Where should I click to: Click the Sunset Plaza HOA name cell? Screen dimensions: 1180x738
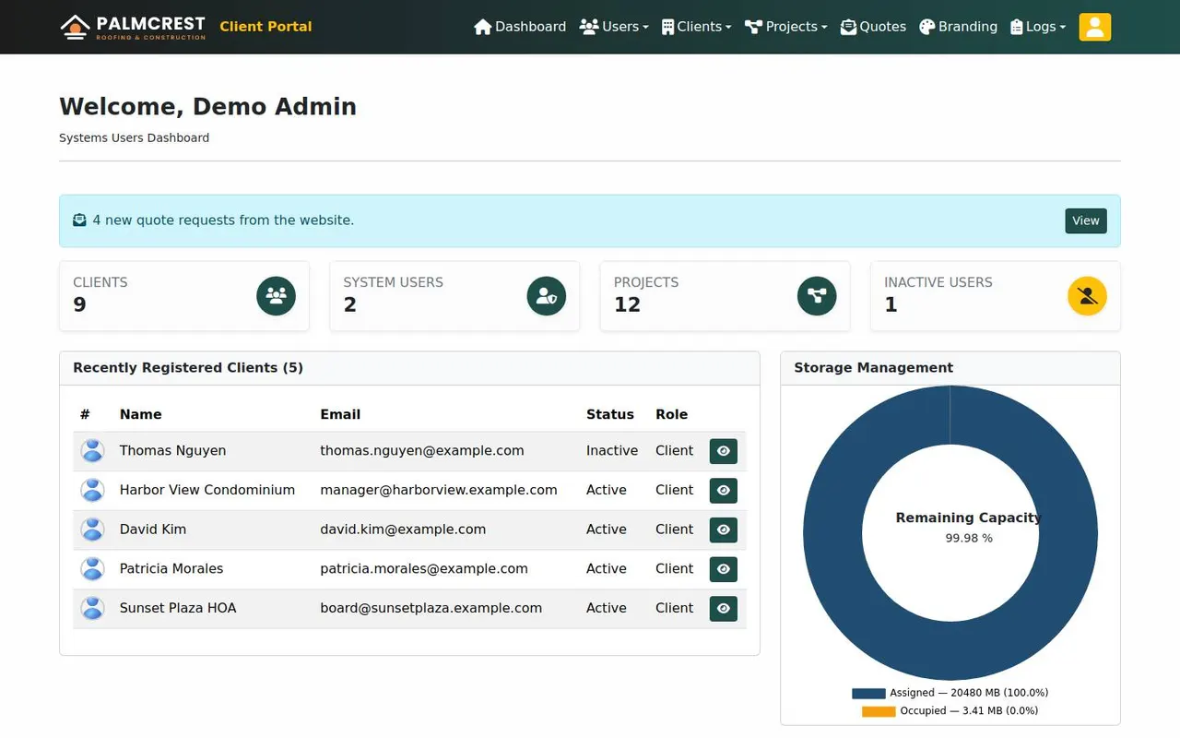tap(178, 608)
